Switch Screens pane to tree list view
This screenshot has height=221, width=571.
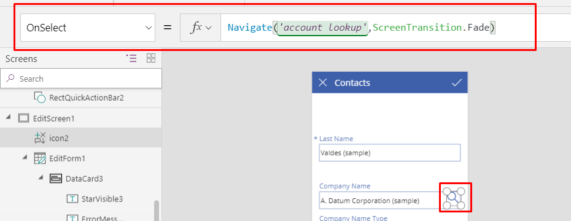pos(131,58)
